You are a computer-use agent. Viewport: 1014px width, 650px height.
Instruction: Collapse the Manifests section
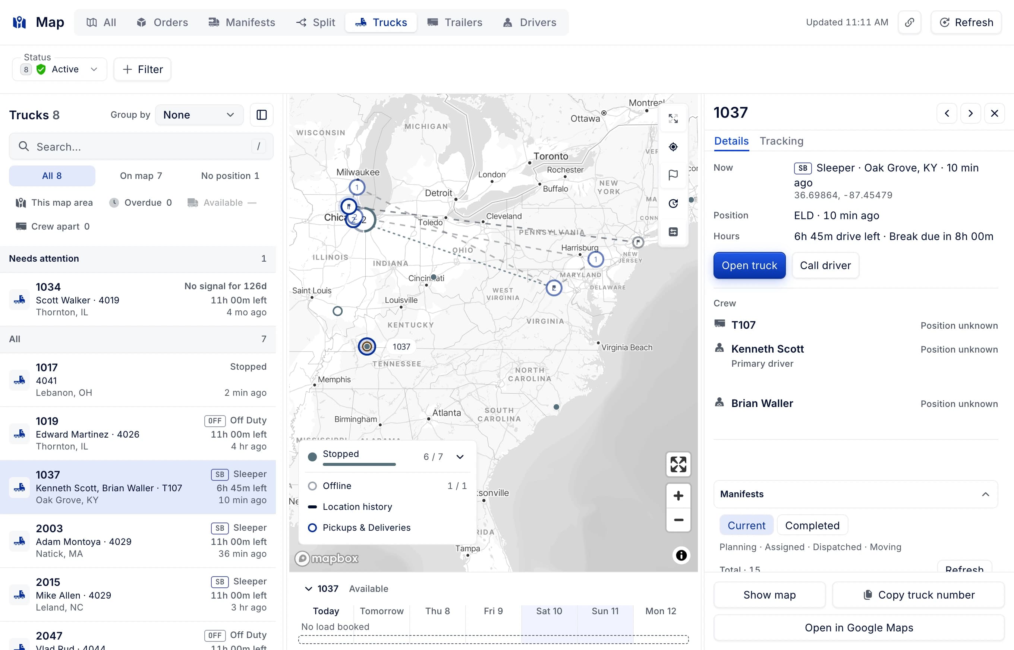pos(855,494)
